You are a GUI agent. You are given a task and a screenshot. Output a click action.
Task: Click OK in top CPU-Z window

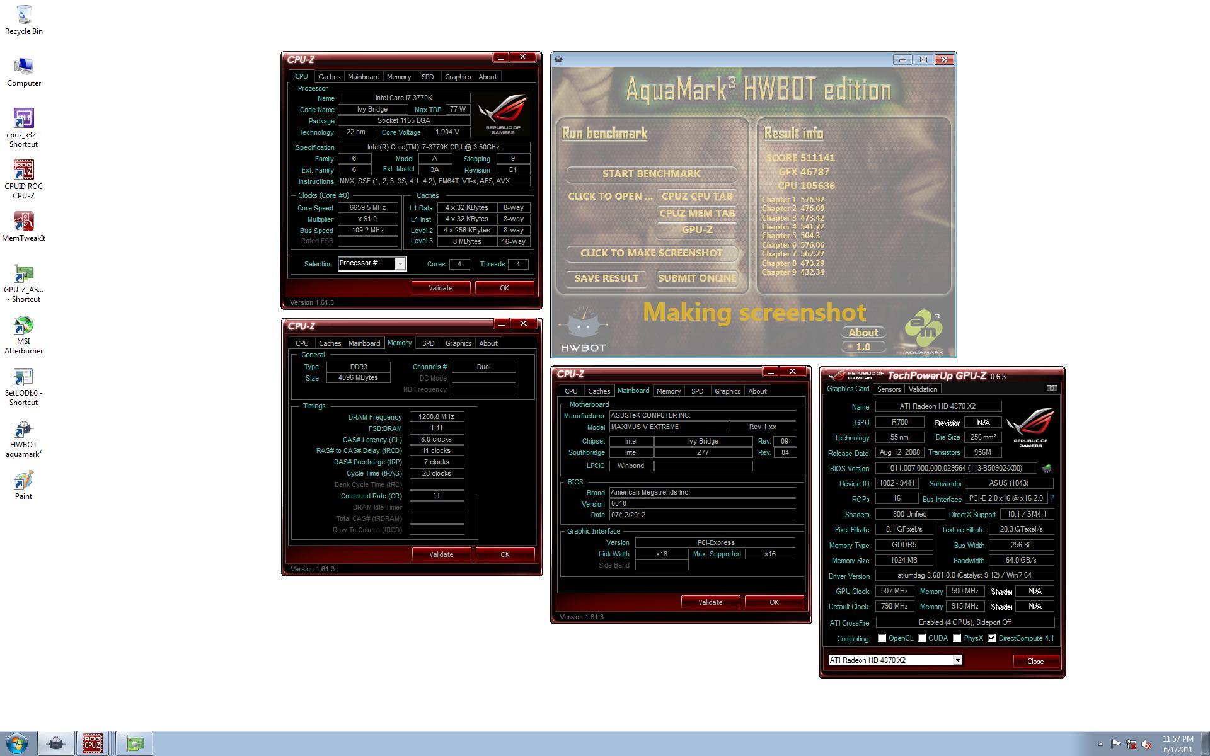tap(504, 288)
